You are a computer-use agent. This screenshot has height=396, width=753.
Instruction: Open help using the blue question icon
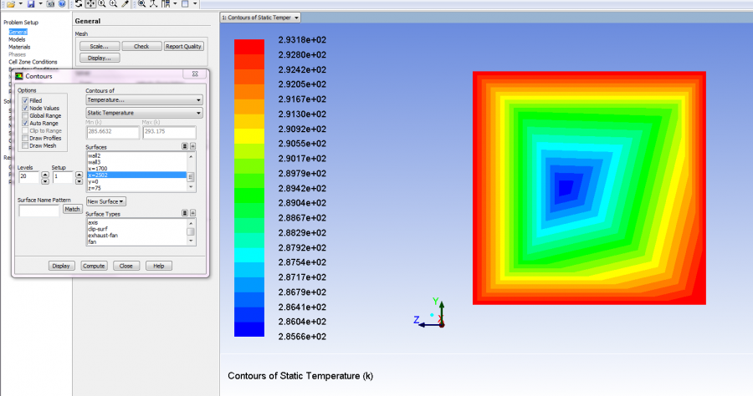(x=62, y=4)
